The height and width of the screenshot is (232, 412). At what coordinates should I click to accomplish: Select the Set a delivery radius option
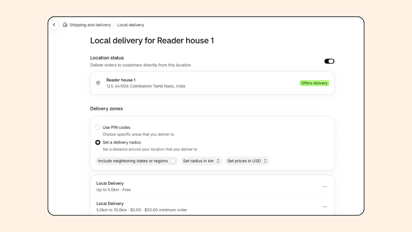pyautogui.click(x=98, y=142)
